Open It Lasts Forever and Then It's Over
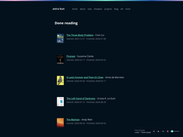The width and height of the screenshot is (183, 137). click(x=85, y=77)
